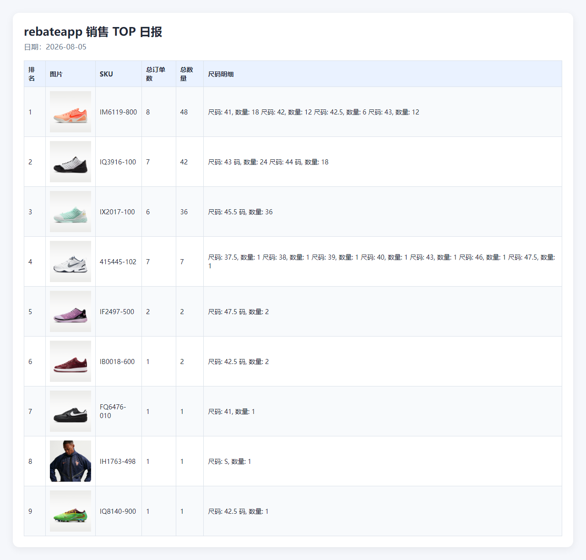Select the mint green sneaker picture
The height and width of the screenshot is (560, 586).
tap(71, 212)
